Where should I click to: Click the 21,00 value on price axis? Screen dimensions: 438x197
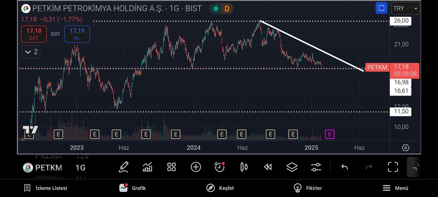[401, 44]
